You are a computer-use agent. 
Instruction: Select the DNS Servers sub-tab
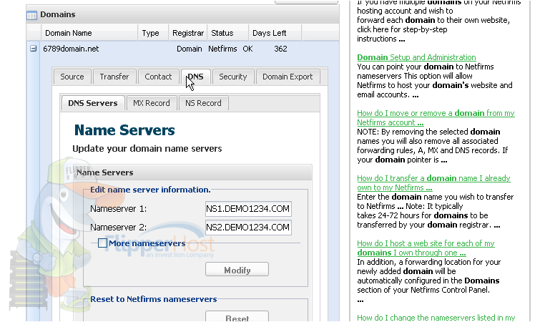(93, 103)
